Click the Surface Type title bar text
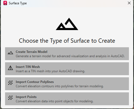 [18, 3]
